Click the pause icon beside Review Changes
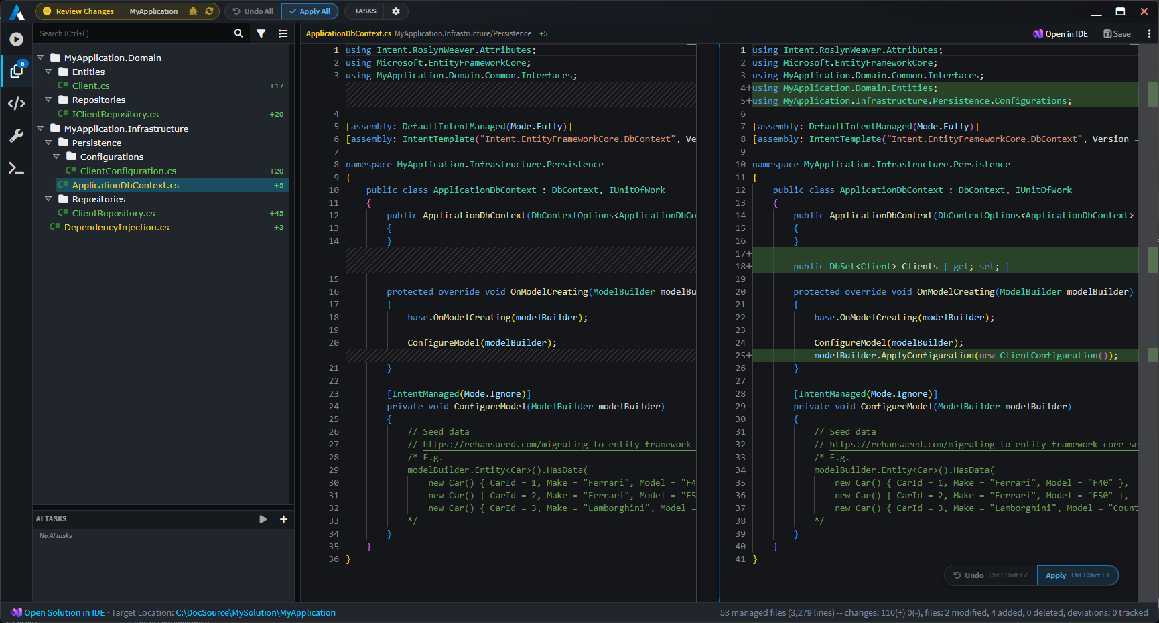Viewport: 1159px width, 623px height. click(x=47, y=11)
